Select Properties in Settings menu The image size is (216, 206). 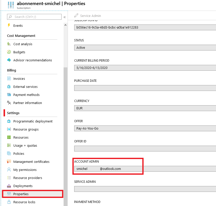coord(21,194)
